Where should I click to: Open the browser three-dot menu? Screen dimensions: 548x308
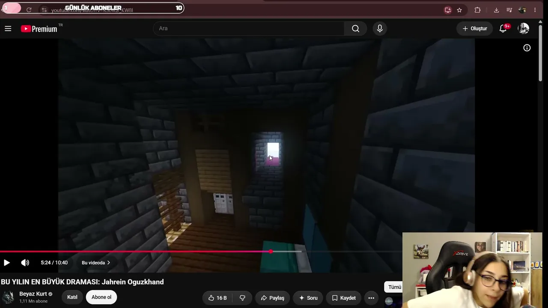point(535,10)
